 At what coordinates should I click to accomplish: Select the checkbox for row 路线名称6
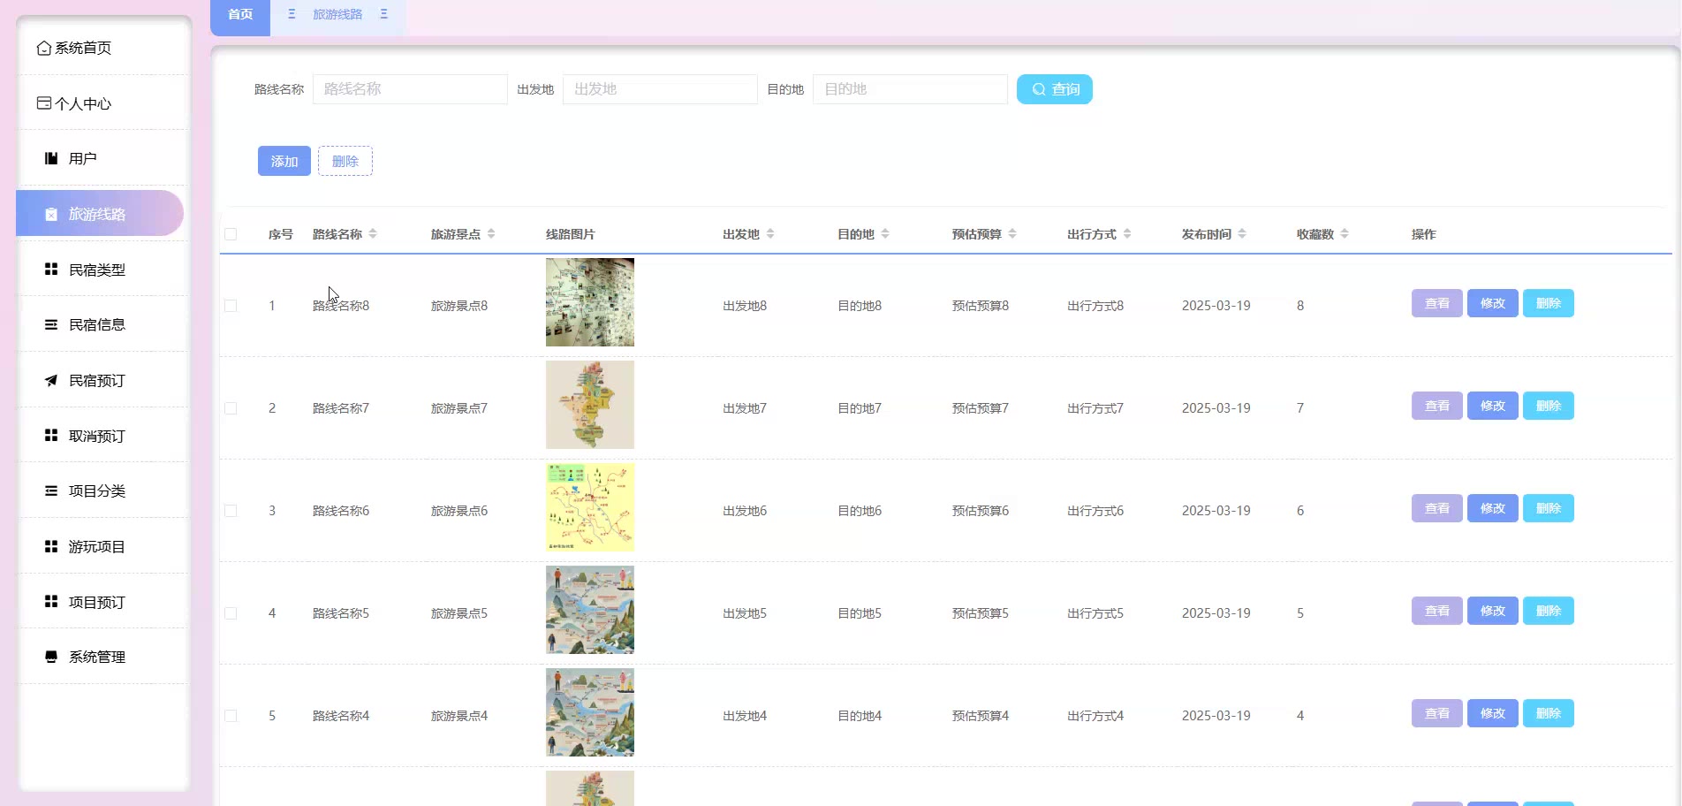pos(231,511)
